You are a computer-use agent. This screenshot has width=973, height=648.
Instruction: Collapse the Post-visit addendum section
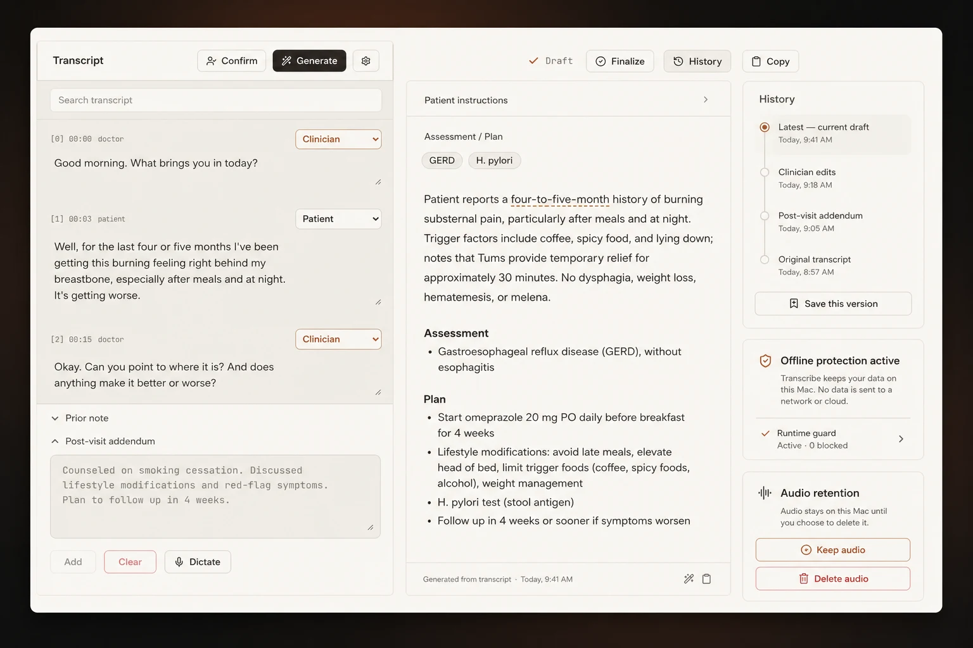(103, 441)
